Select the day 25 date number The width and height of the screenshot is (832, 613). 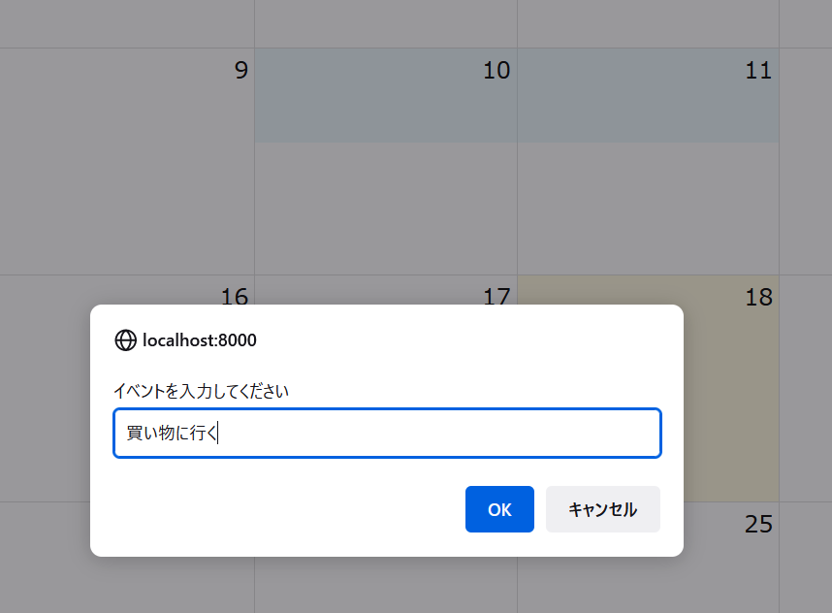(758, 524)
